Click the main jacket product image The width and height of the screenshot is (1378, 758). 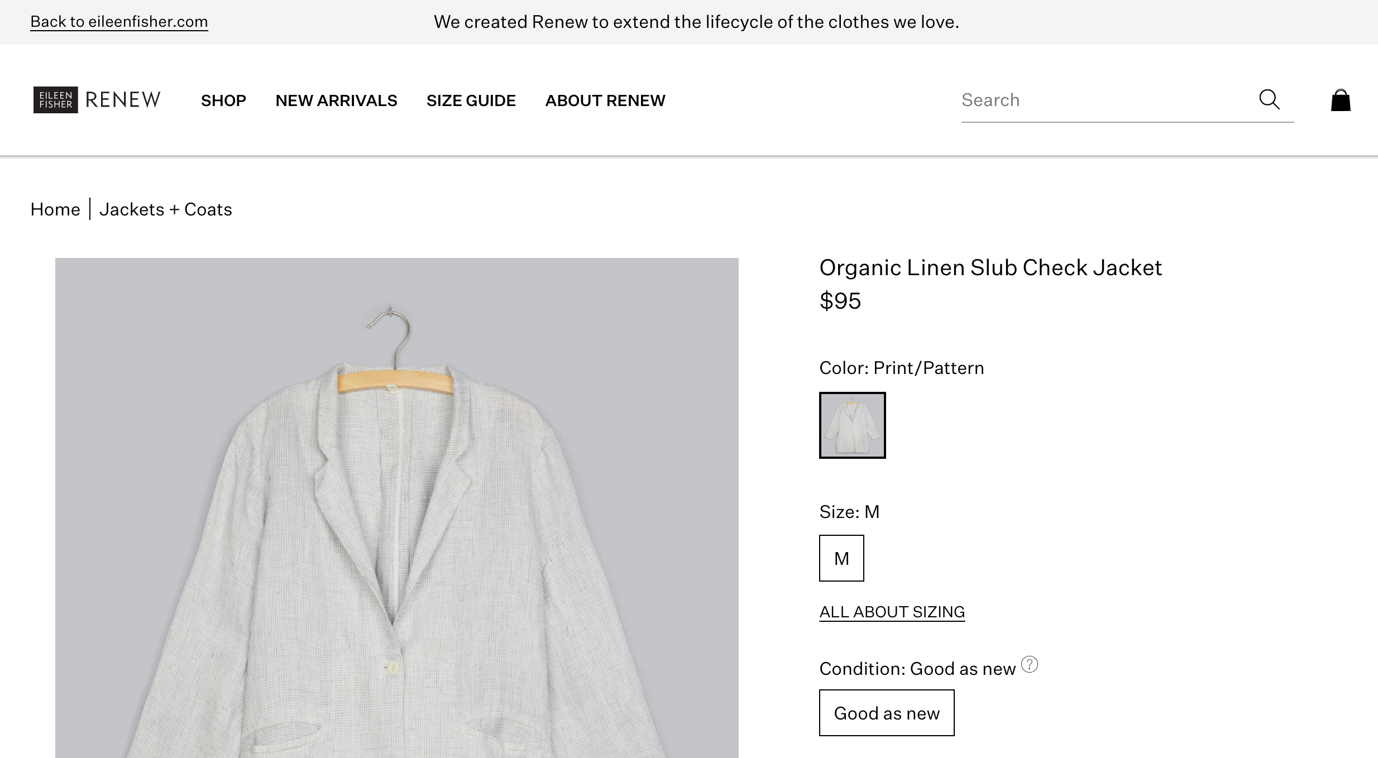[396, 507]
